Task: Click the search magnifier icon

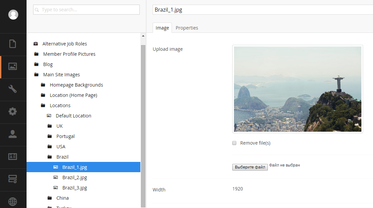Action: (37, 10)
